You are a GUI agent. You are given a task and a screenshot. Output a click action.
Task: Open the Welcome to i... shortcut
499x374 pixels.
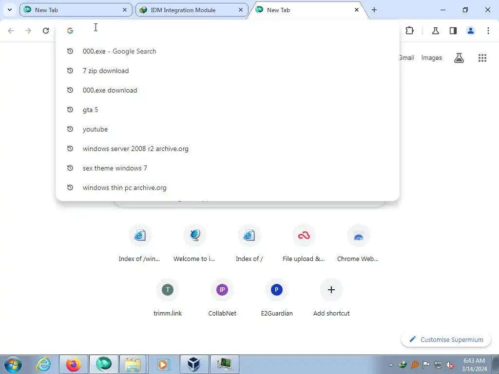(x=194, y=243)
